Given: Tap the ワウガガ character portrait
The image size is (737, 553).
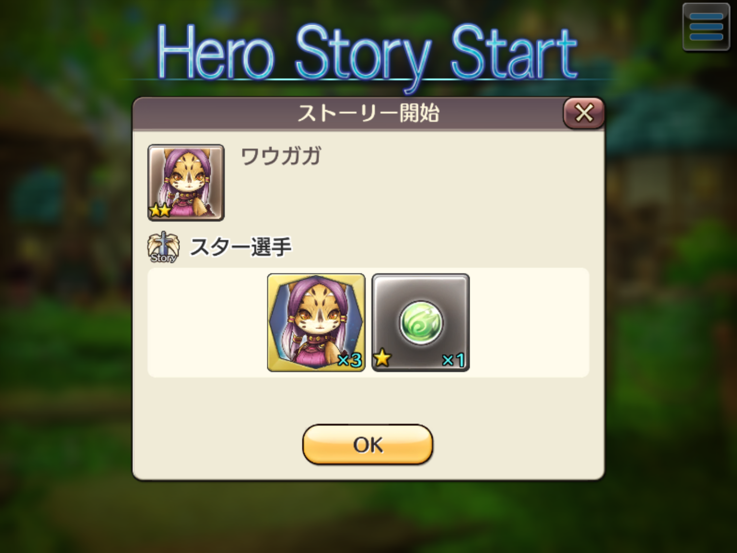Looking at the screenshot, I should click(186, 182).
